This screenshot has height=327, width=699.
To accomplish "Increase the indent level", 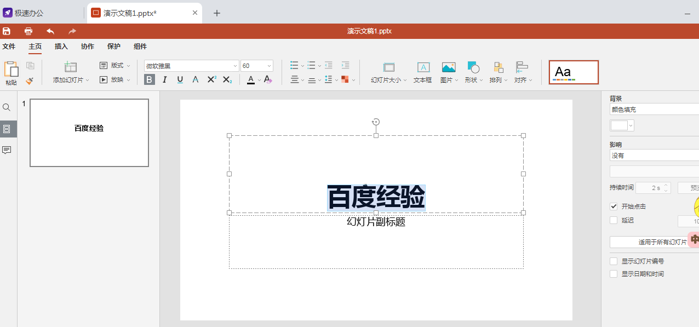I will point(346,66).
